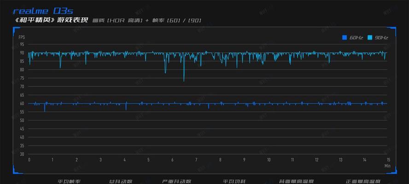
Task: Click the 40 FPS axis label
Action: coord(22,137)
